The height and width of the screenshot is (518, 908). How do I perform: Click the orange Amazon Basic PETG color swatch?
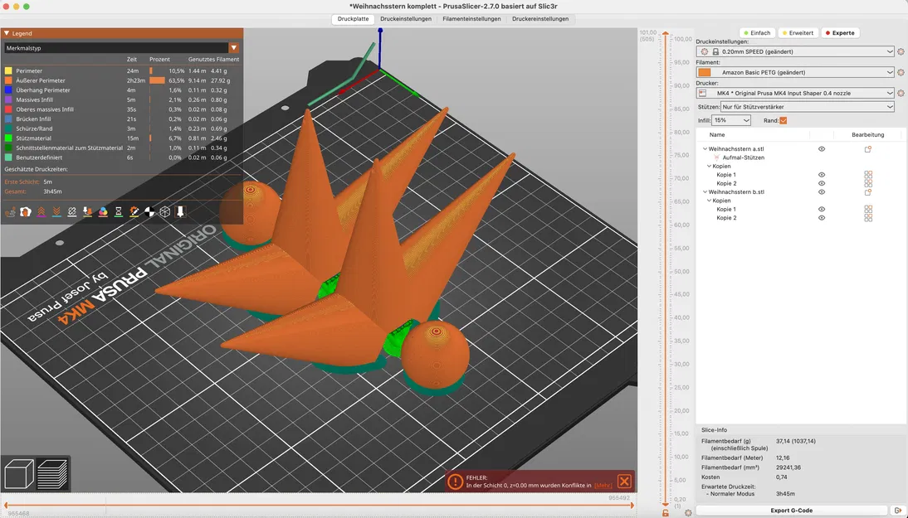click(705, 72)
